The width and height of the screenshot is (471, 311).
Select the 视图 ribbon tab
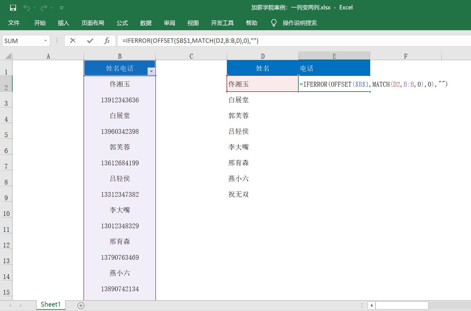192,23
